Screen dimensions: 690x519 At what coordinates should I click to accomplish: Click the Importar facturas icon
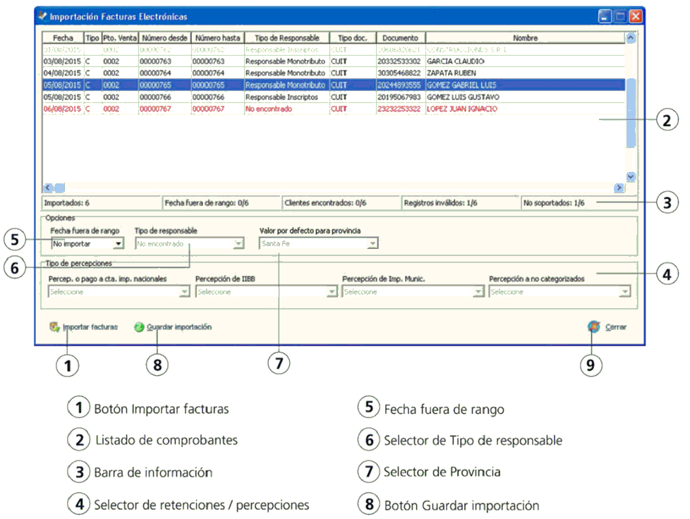click(x=54, y=327)
